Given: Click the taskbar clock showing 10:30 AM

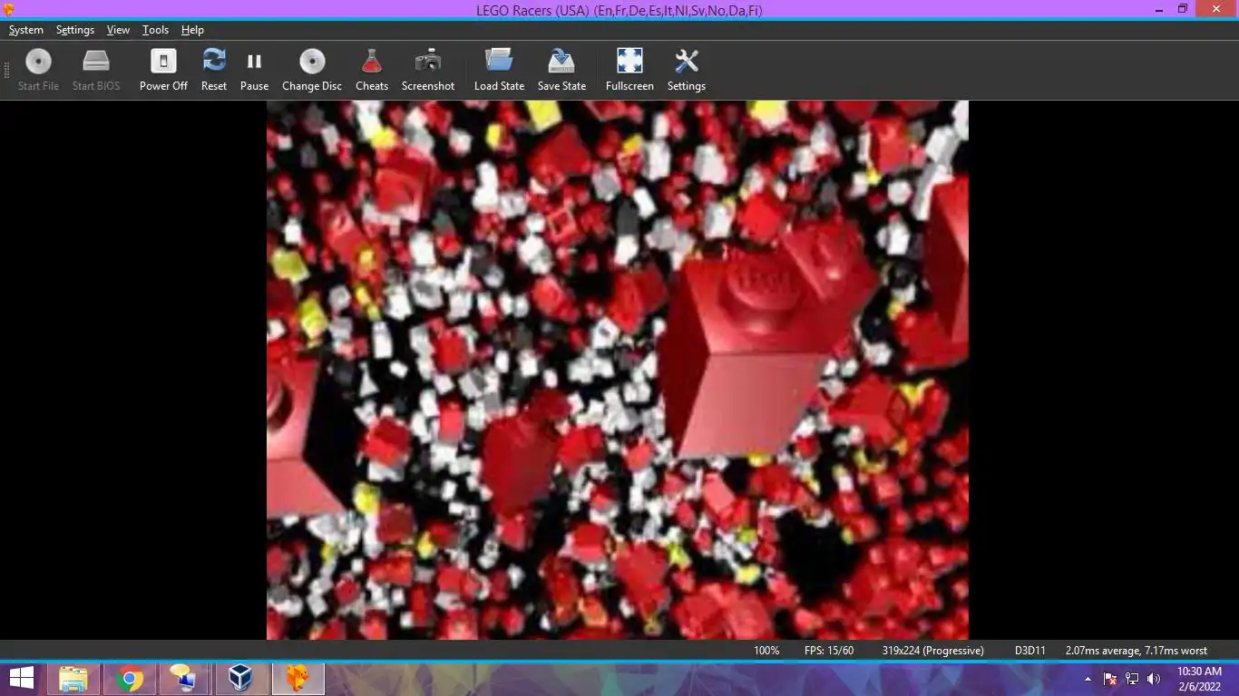Looking at the screenshot, I should tap(1199, 679).
